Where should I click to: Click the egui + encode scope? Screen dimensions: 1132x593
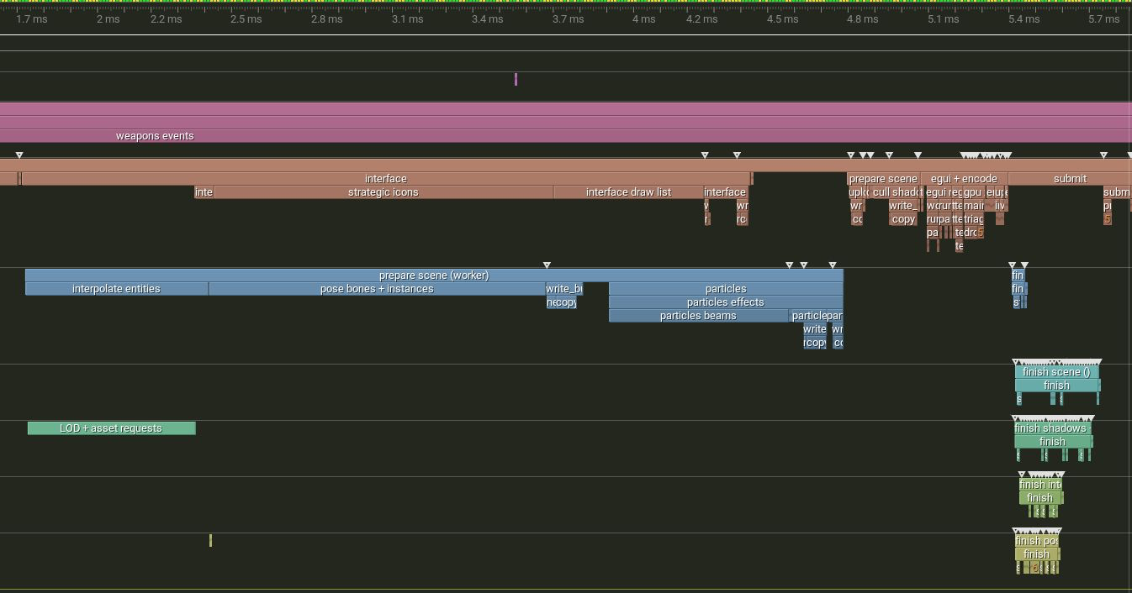click(964, 179)
